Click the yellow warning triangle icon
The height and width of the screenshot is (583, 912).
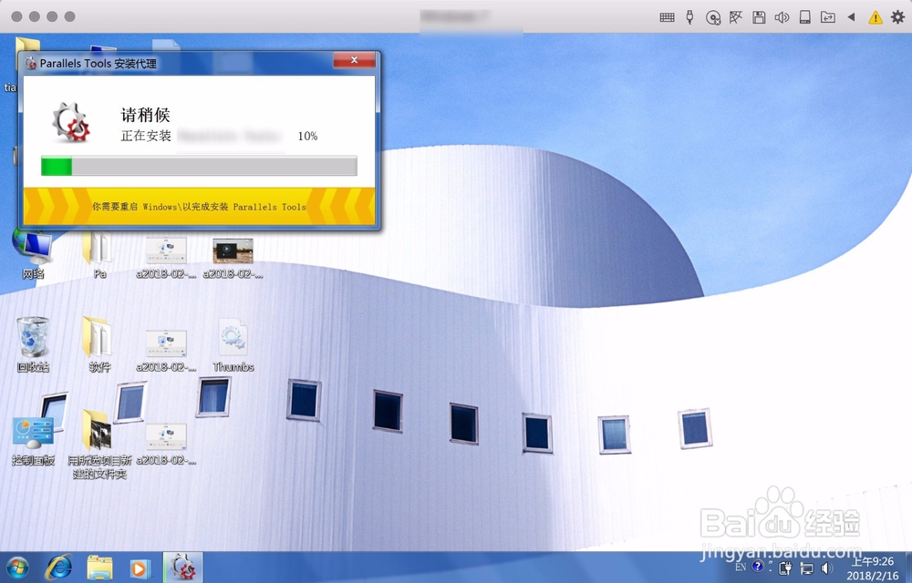click(x=876, y=18)
